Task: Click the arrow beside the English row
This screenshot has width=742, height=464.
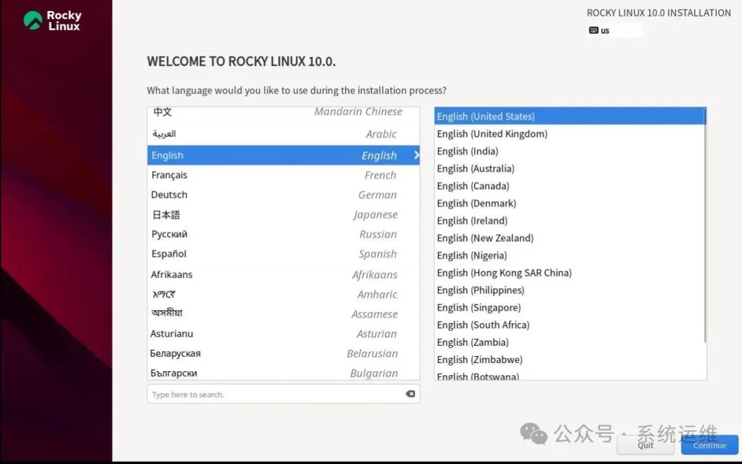Action: (x=414, y=155)
